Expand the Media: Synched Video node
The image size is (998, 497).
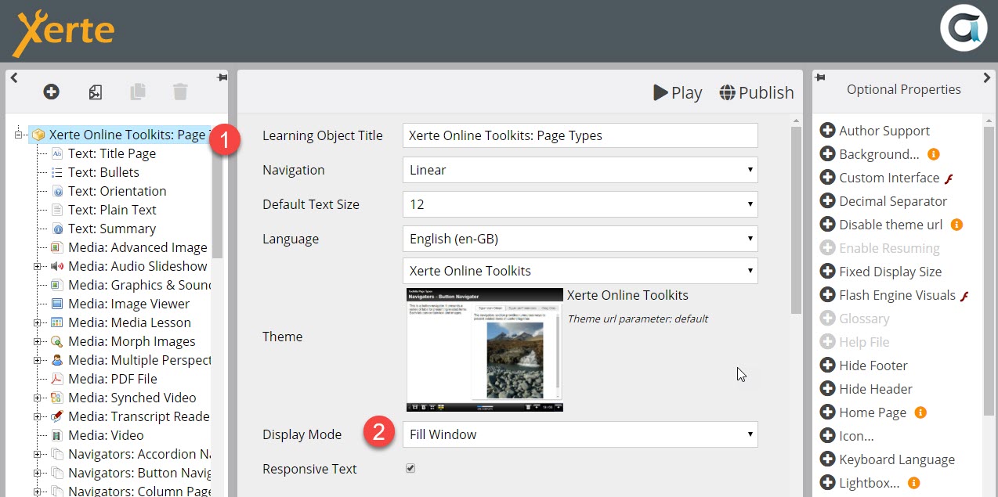37,398
